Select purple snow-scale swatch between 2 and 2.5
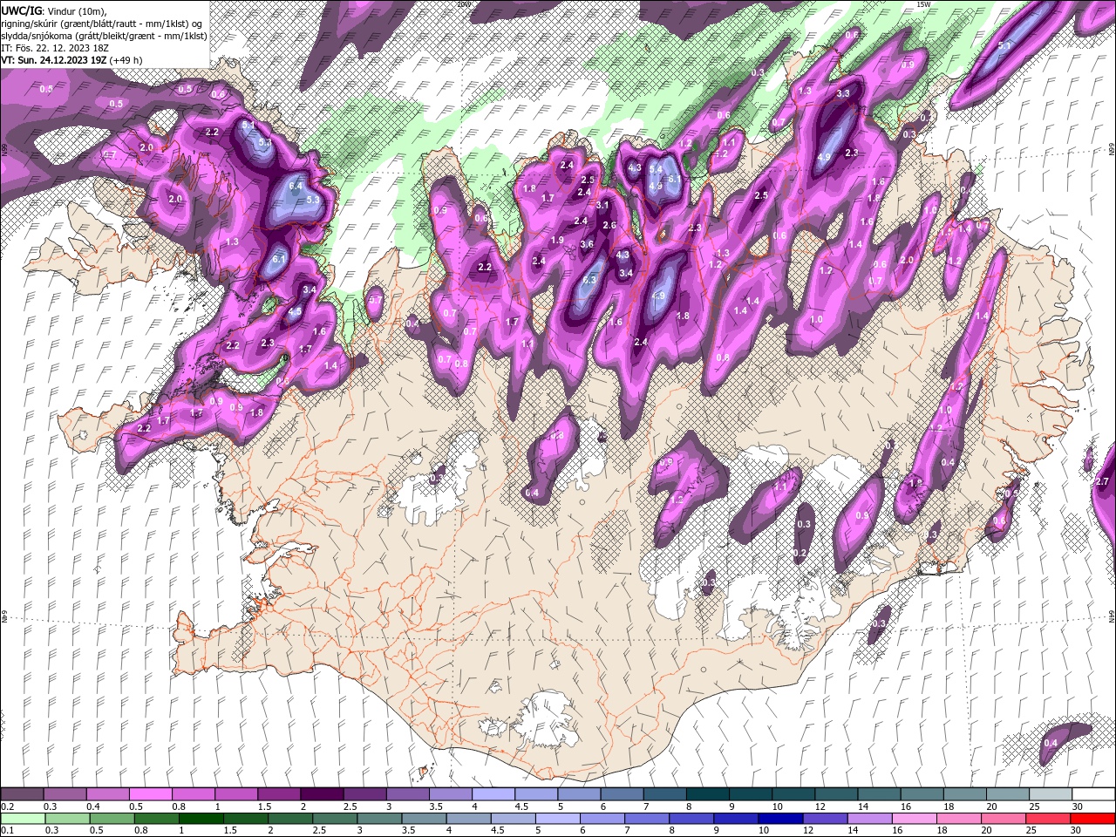Screen dimensions: 1116x837 (x=322, y=793)
